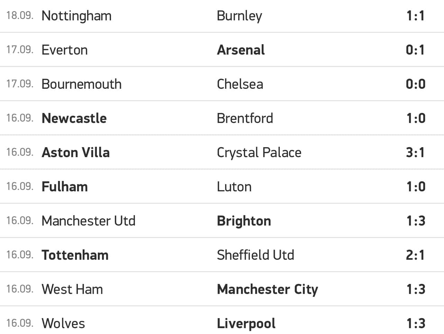Click the Sheffield Utd team name

[x=256, y=255]
